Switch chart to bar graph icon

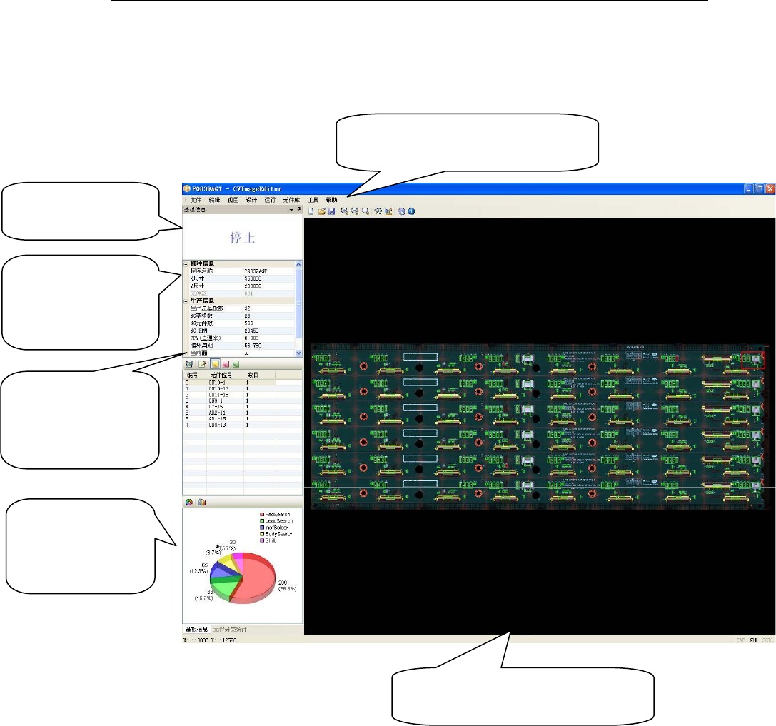[202, 502]
